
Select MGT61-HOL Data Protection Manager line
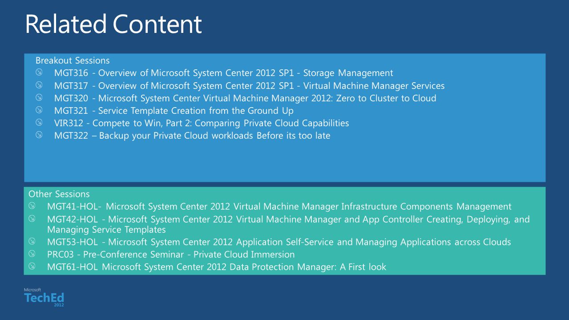[x=217, y=267]
